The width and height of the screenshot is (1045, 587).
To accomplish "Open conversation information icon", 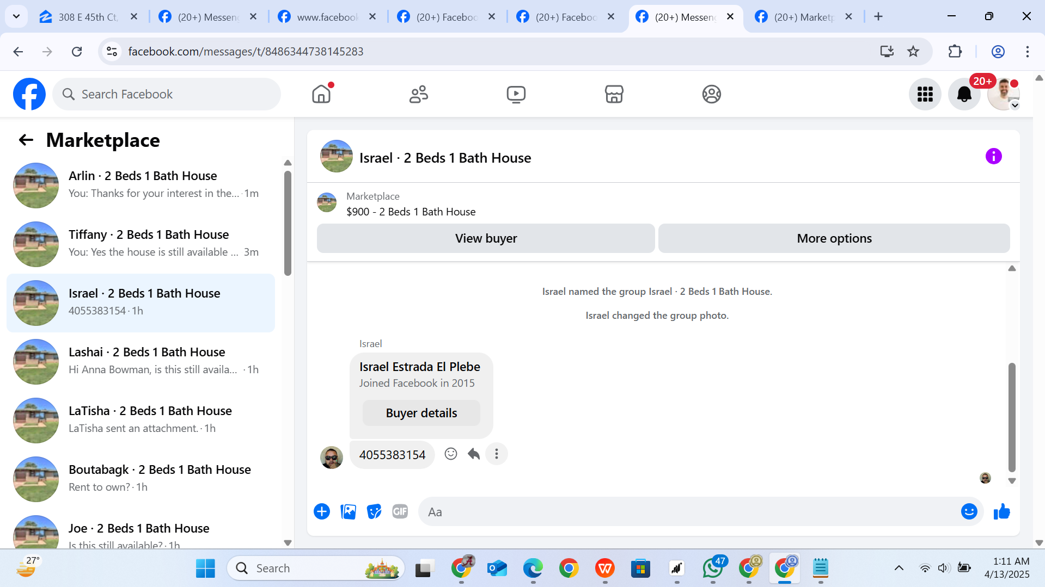I will [993, 157].
